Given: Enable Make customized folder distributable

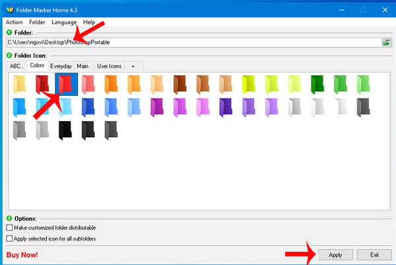Looking at the screenshot, I should [x=9, y=227].
